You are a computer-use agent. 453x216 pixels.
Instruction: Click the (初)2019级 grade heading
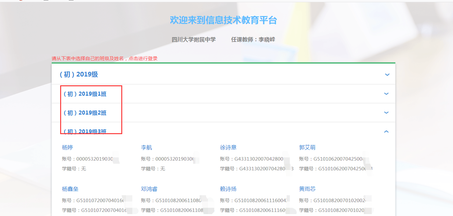(79, 75)
